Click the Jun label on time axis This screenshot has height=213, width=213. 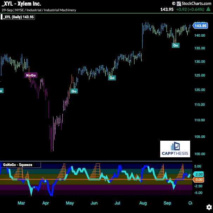[x=94, y=203]
